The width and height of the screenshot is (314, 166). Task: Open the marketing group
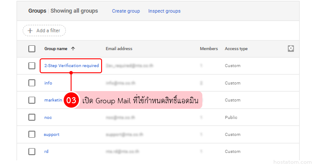53,100
